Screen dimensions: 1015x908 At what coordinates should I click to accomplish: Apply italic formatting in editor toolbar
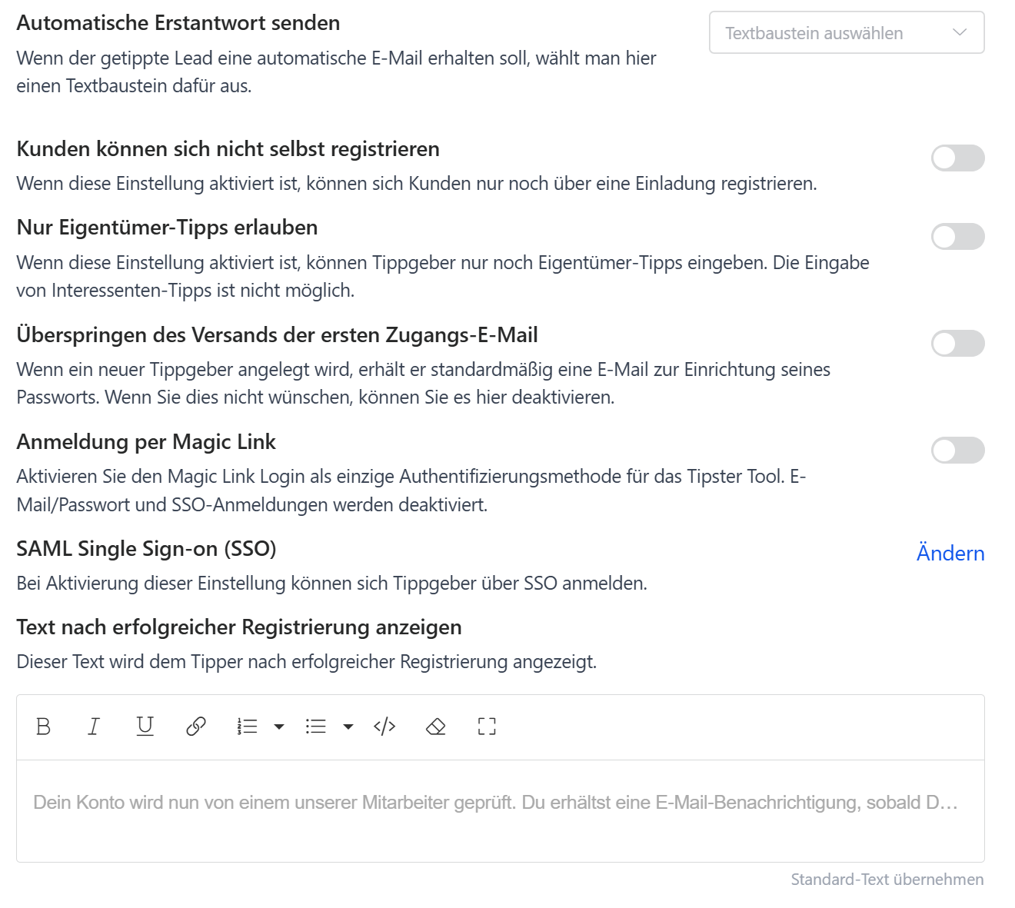click(x=94, y=727)
